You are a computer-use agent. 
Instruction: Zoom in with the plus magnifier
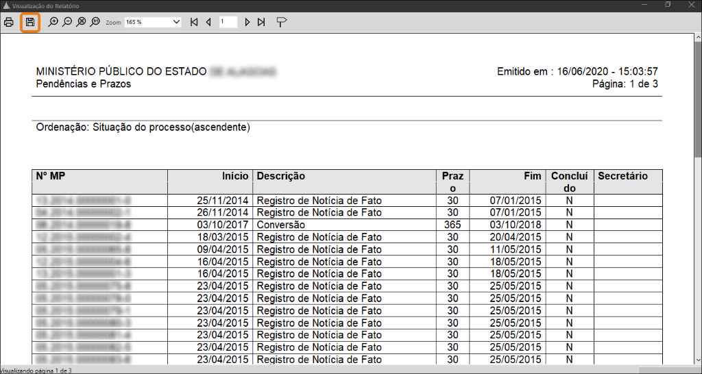[x=53, y=22]
